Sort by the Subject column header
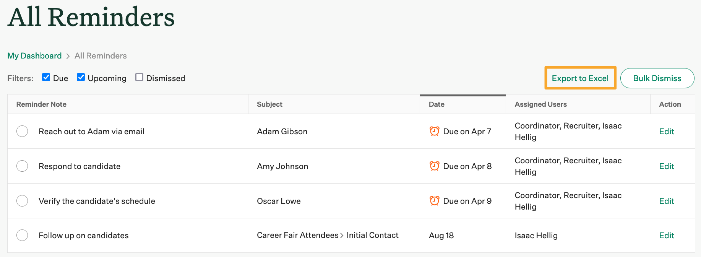The width and height of the screenshot is (701, 257). point(269,104)
